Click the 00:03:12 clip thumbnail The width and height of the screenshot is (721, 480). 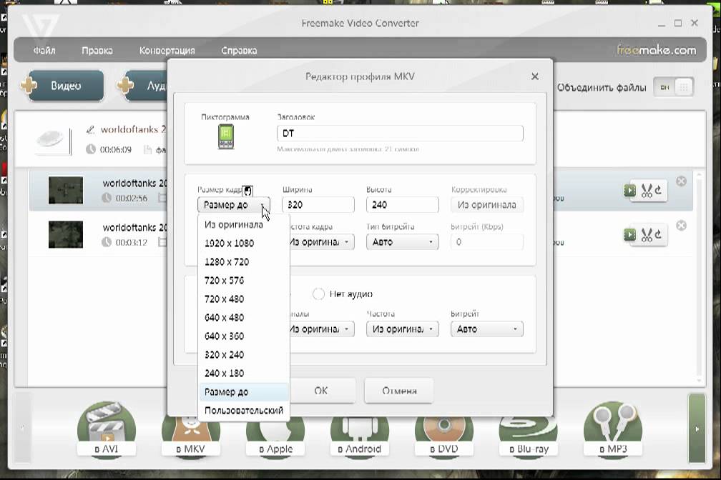(66, 234)
